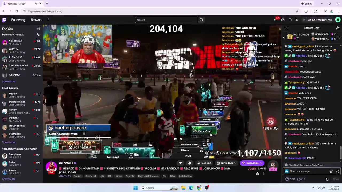The image size is (342, 192).
Task: Submit search with the magnifier button
Action: (201, 20)
